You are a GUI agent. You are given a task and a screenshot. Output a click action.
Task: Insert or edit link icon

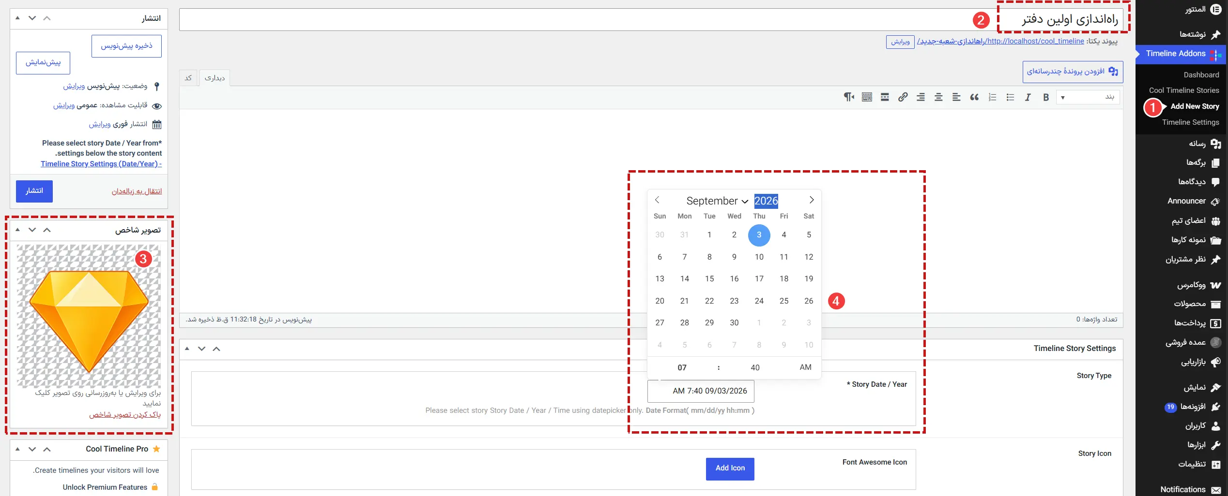click(903, 98)
